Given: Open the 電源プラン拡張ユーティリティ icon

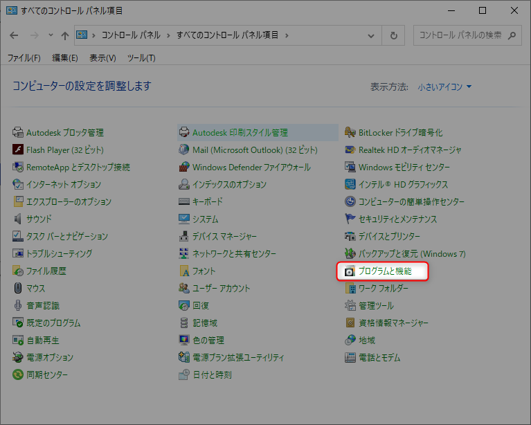Looking at the screenshot, I should tap(184, 357).
